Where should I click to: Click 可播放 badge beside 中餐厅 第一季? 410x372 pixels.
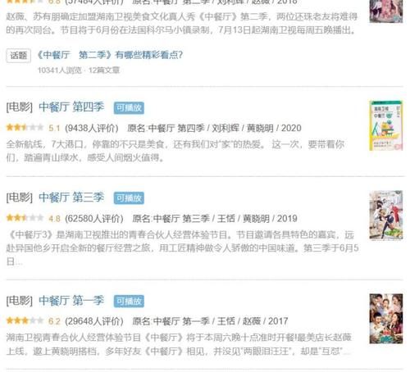129,302
